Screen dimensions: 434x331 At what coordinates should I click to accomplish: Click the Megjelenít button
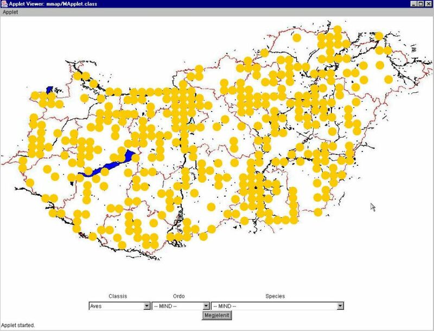[216, 315]
